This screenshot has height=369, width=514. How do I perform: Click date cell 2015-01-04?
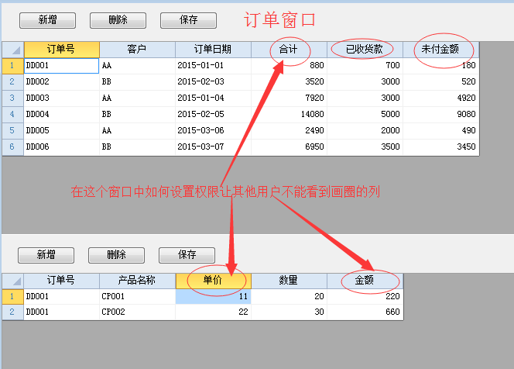coord(213,98)
